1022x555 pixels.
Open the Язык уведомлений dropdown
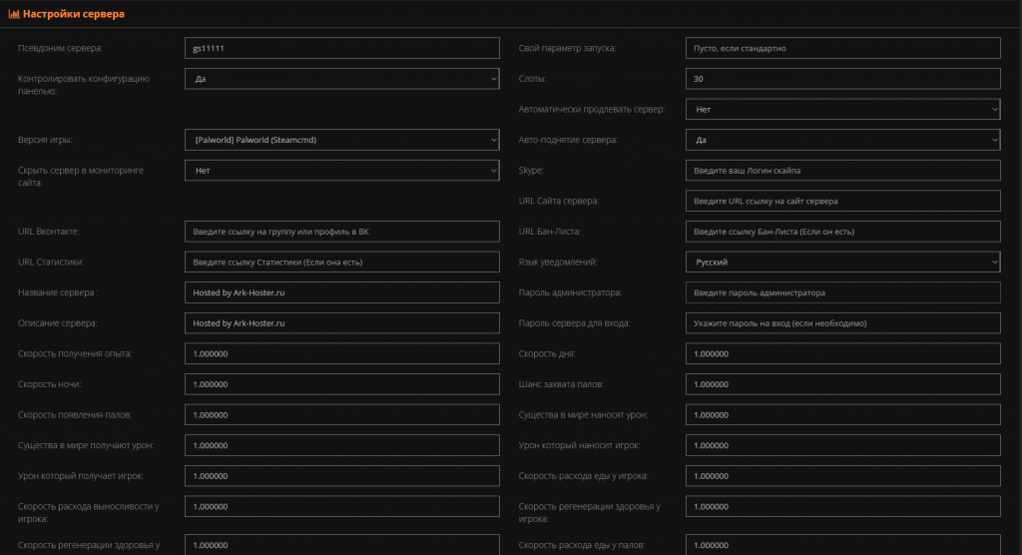click(x=842, y=262)
